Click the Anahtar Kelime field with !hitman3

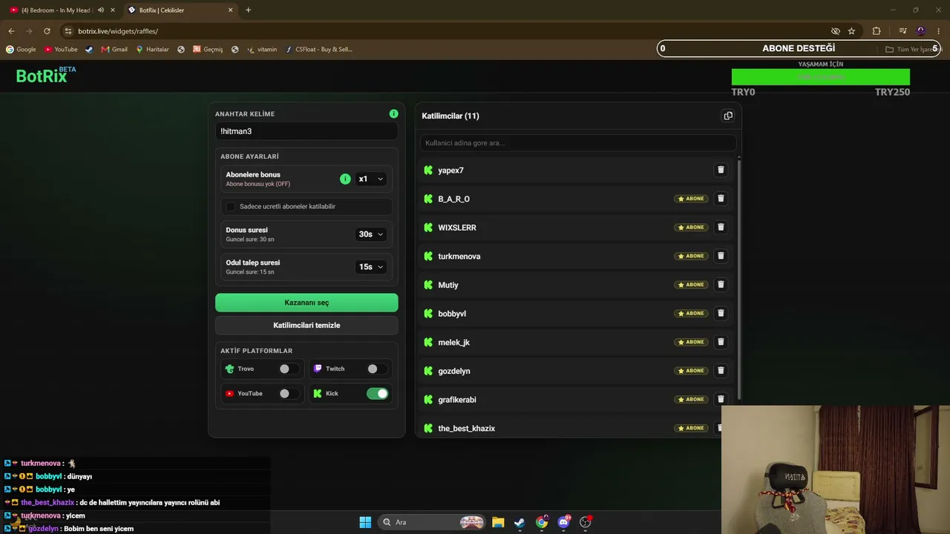tap(307, 131)
